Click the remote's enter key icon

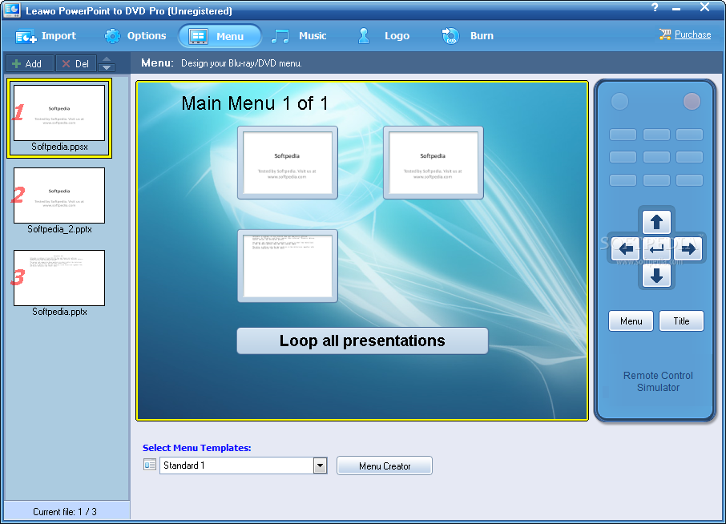(656, 249)
